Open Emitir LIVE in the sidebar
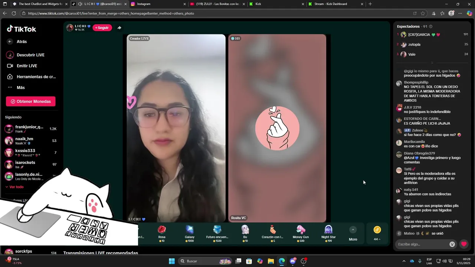The width and height of the screenshot is (475, 267). [x=27, y=66]
